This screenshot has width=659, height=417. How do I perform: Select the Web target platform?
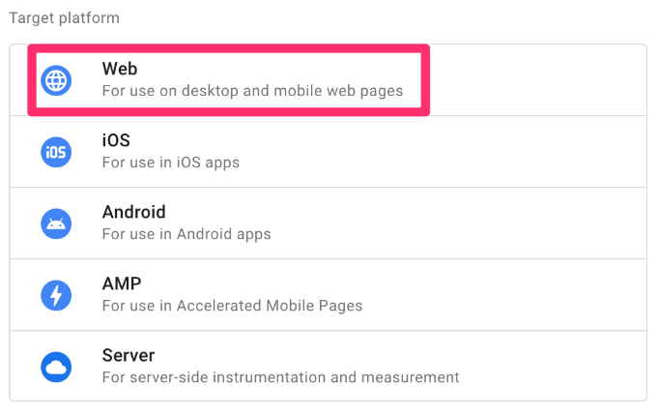tap(329, 80)
